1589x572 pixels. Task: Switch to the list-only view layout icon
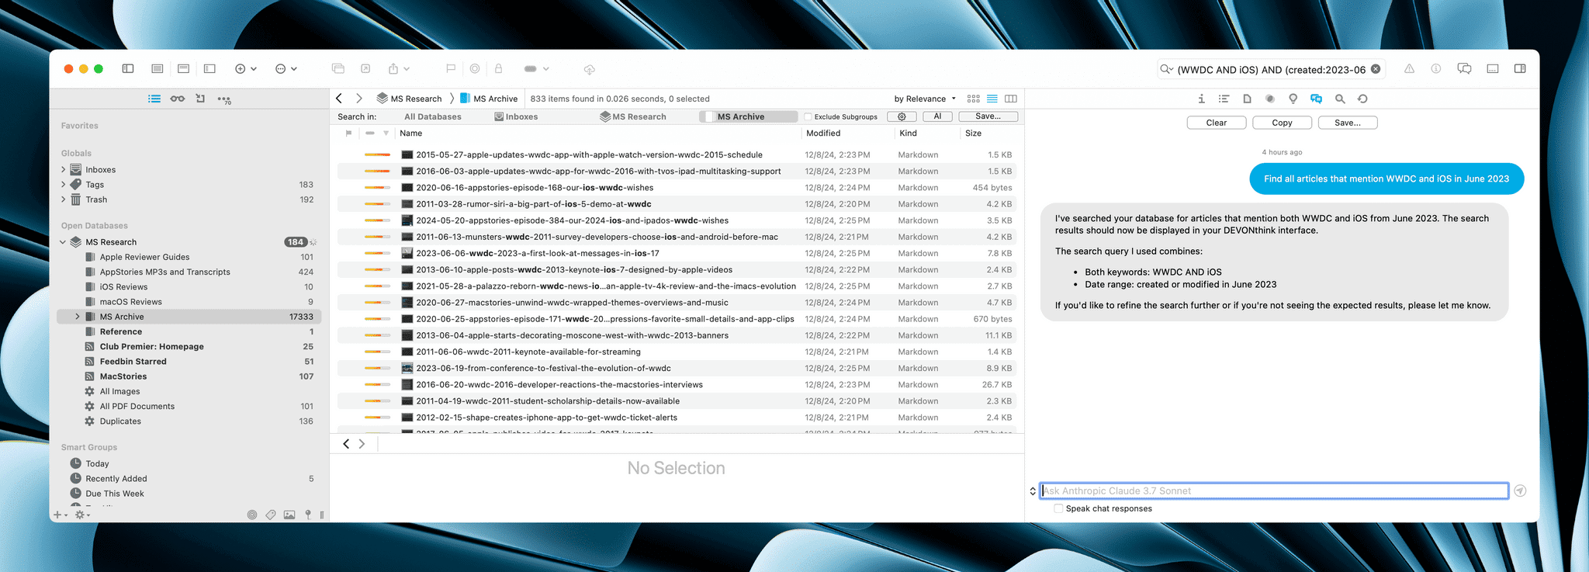(x=157, y=69)
